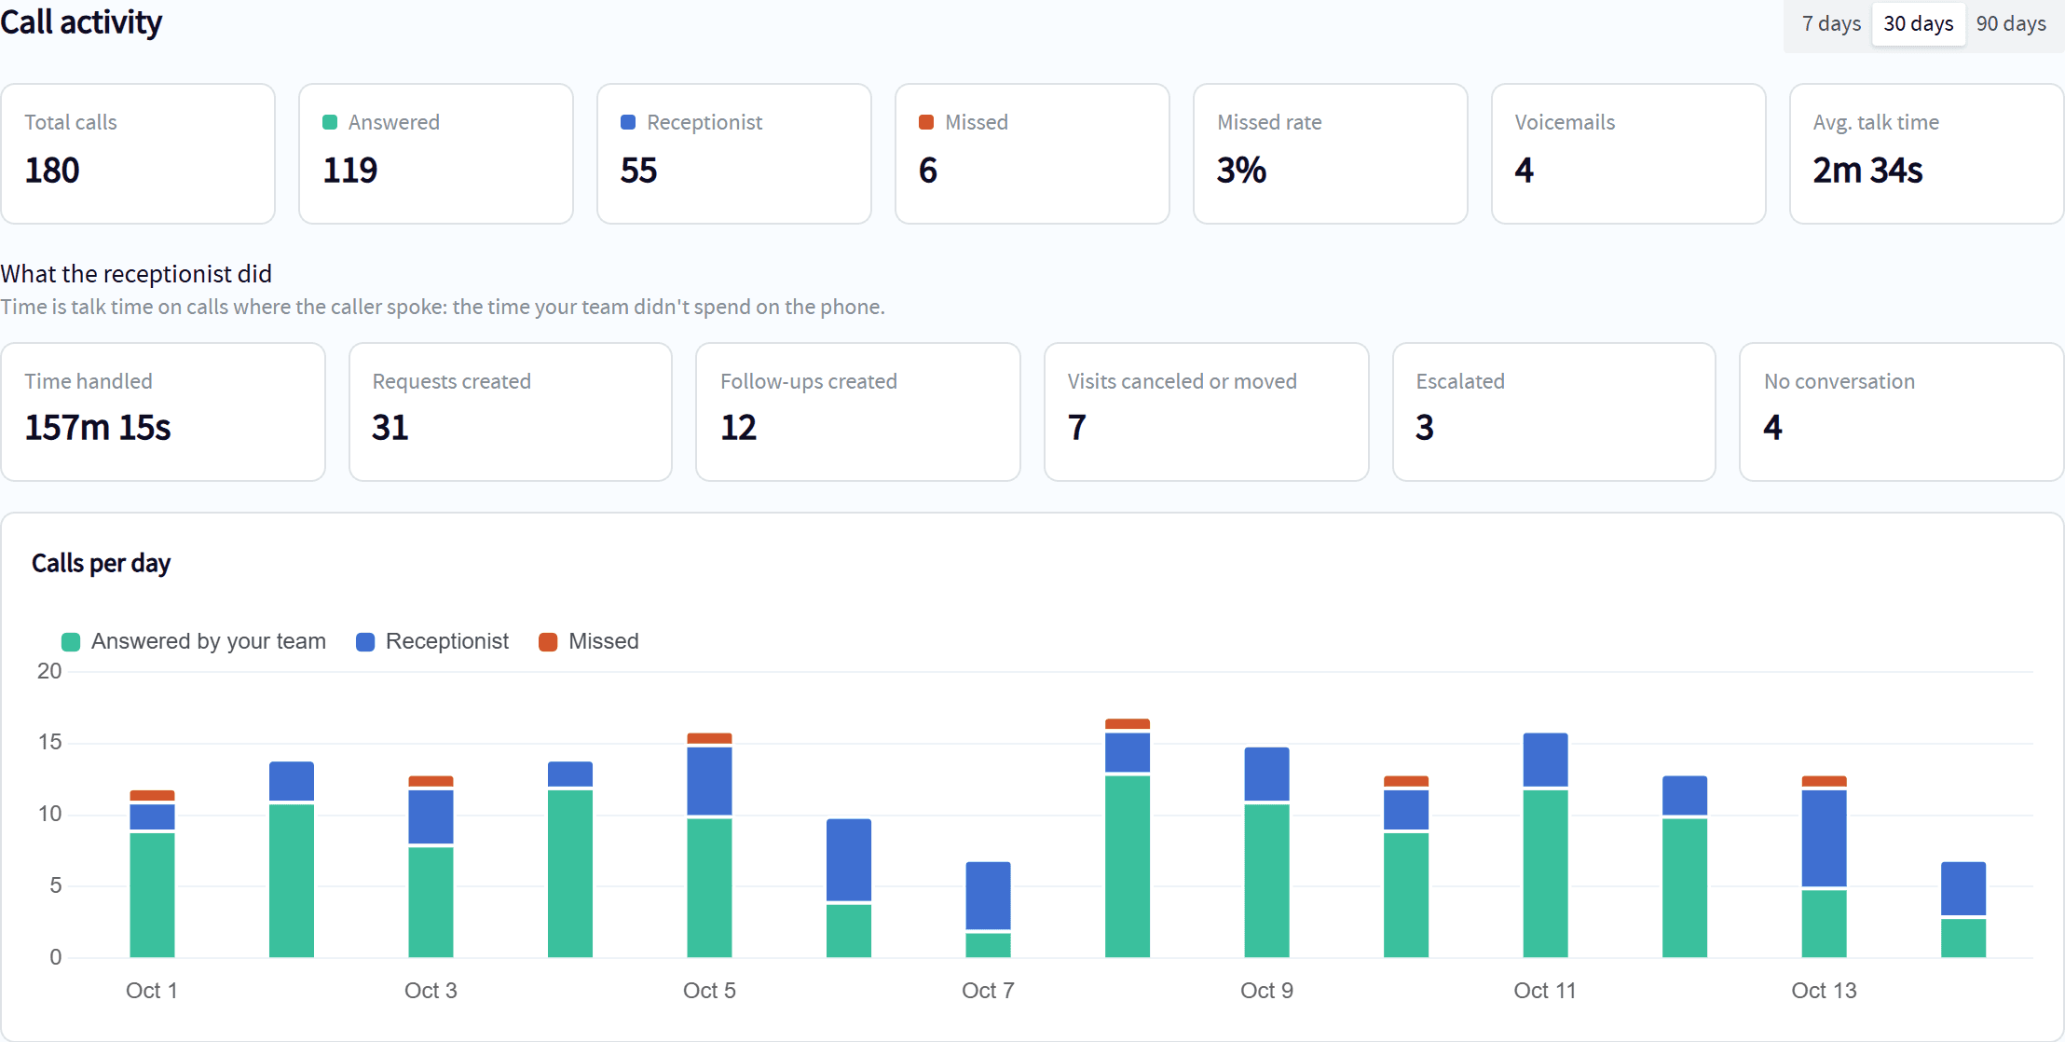
Task: Toggle Receptionist series in chart legend
Action: pyautogui.click(x=432, y=641)
